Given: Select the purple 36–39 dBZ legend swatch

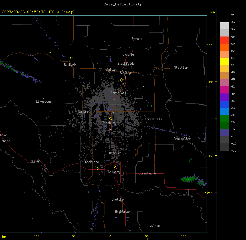Looking at the screenshot, I should pos(224,97).
